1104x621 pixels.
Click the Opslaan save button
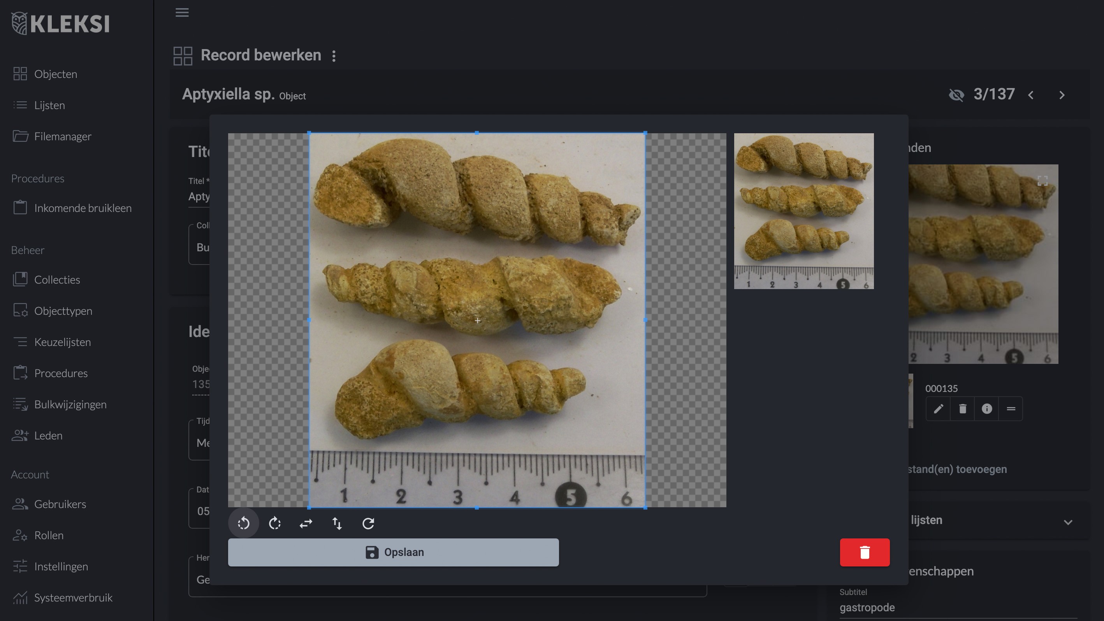point(394,552)
